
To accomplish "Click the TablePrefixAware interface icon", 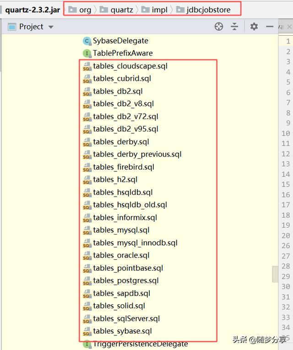I will click(x=87, y=54).
